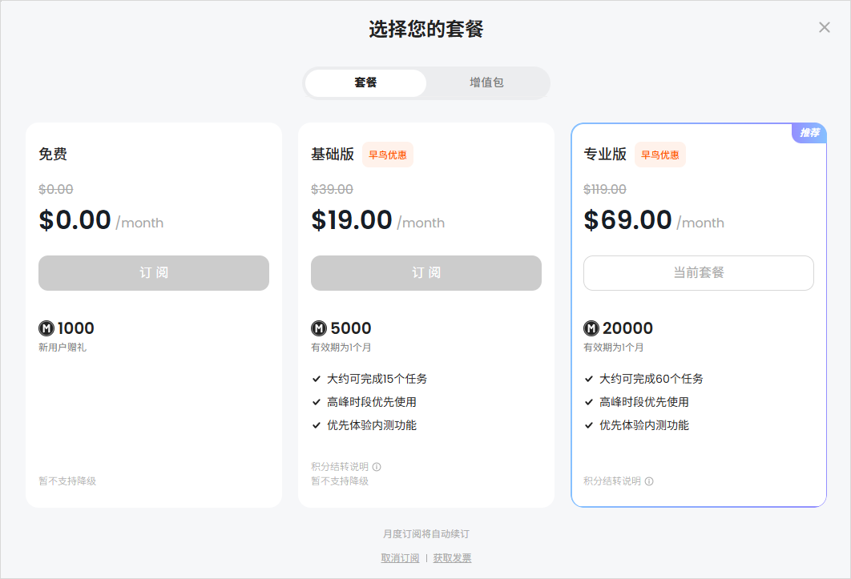The height and width of the screenshot is (579, 851).
Task: Click the 推荐 corner badge
Action: tap(810, 134)
